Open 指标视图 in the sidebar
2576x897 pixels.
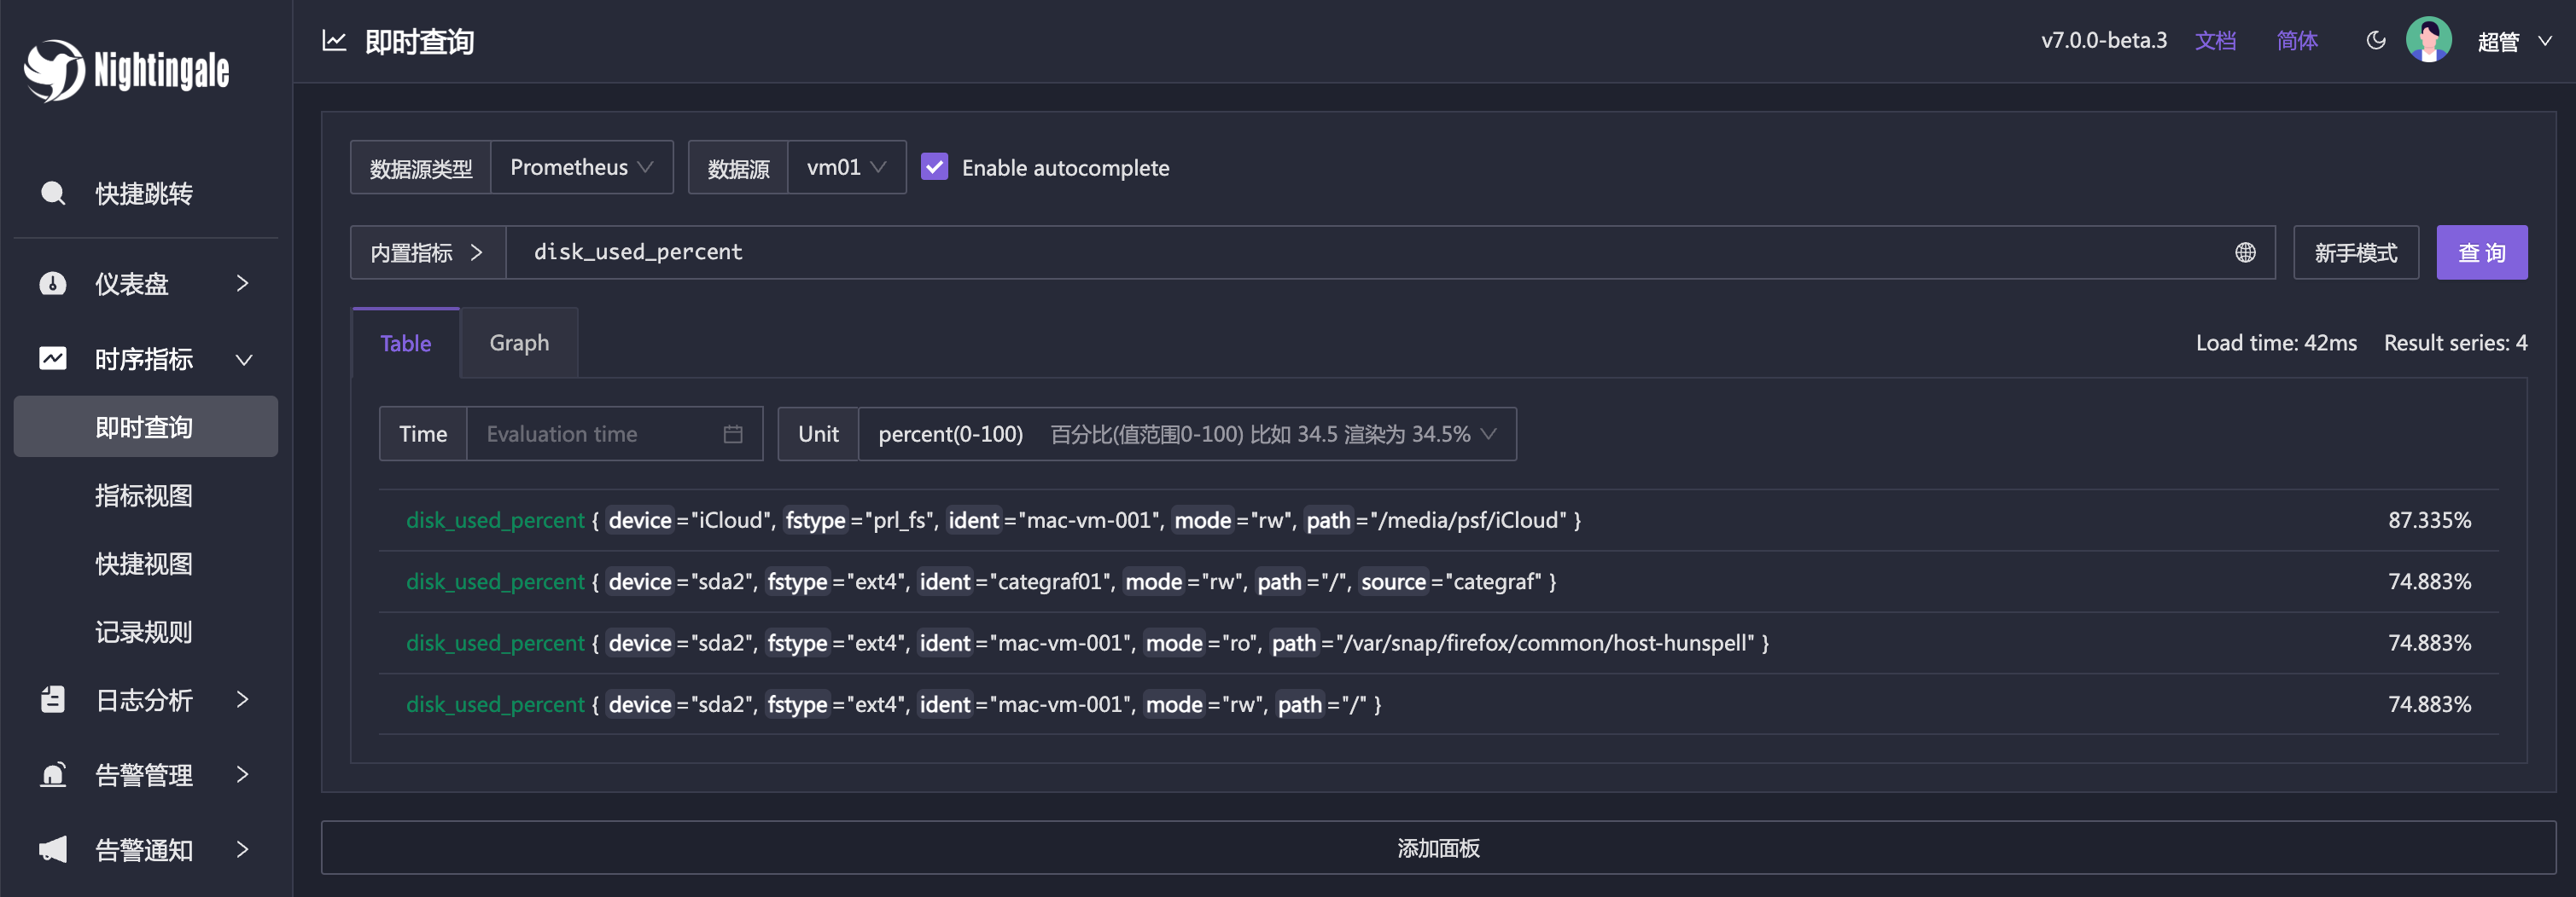(x=144, y=495)
